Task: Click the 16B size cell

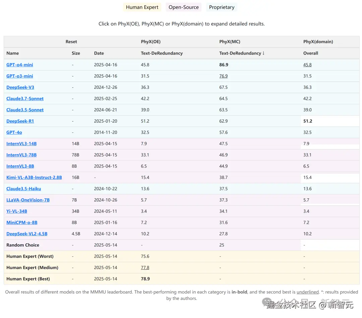Action: 75,178
